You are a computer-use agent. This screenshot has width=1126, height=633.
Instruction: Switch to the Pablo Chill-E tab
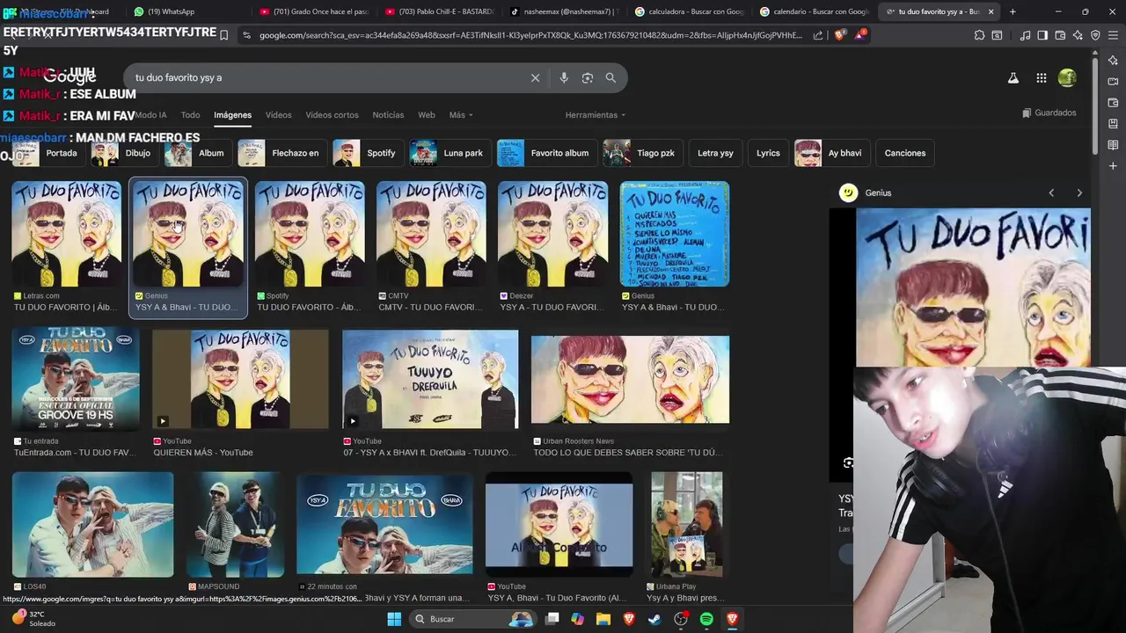tap(440, 11)
